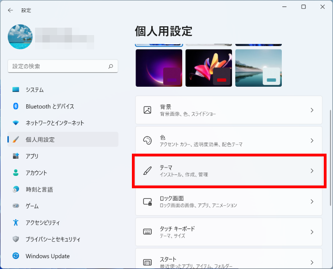Click the スタート layout icon
This screenshot has height=269, width=333.
point(148,263)
